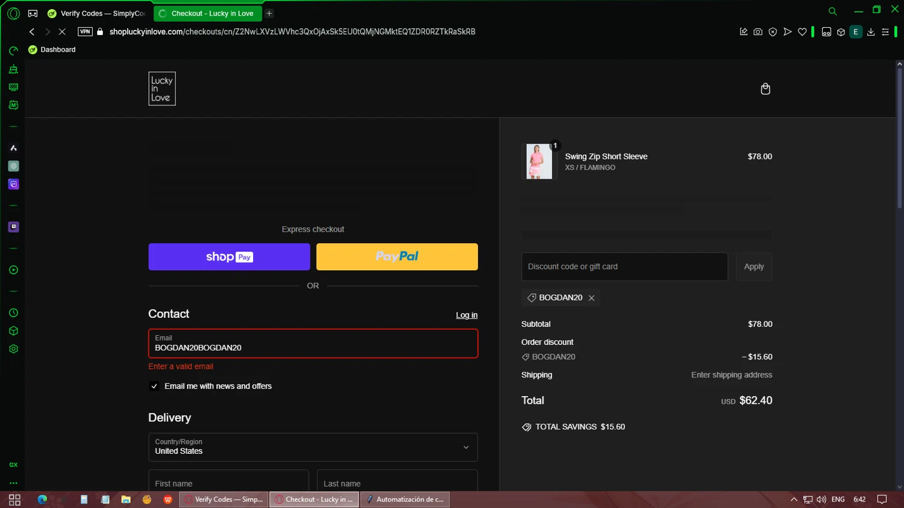Image resolution: width=904 pixels, height=508 pixels.
Task: Open the extension icon with two circles
Action: [826, 32]
